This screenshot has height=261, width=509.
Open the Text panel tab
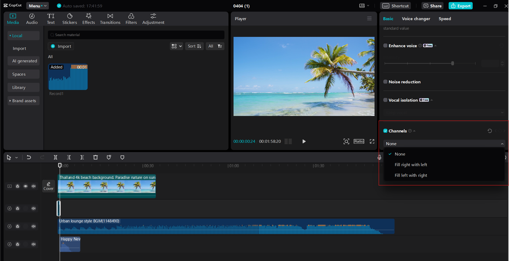(51, 19)
